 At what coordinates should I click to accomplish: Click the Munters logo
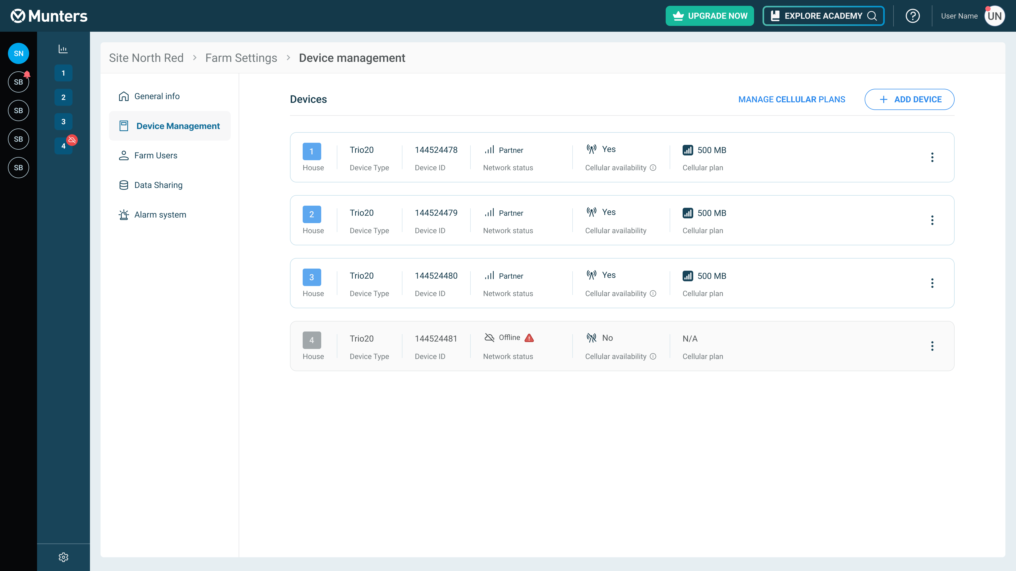coord(49,16)
